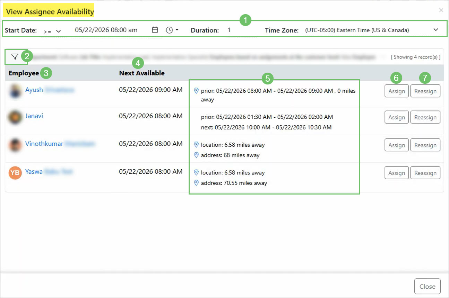Screen dimensions: 449x298
Task: Open Janavi's employee profile link
Action: [x=34, y=116]
